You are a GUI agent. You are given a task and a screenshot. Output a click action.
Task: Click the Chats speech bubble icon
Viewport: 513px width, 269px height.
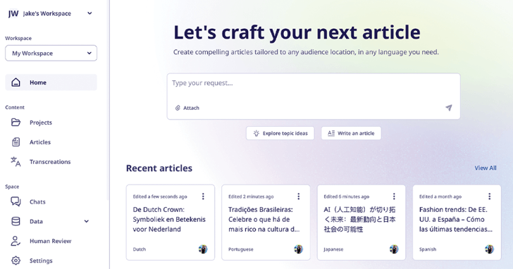click(16, 201)
